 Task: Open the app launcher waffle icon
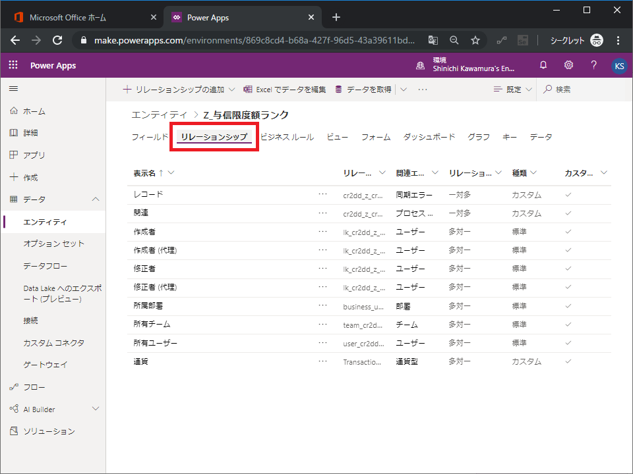tap(13, 65)
